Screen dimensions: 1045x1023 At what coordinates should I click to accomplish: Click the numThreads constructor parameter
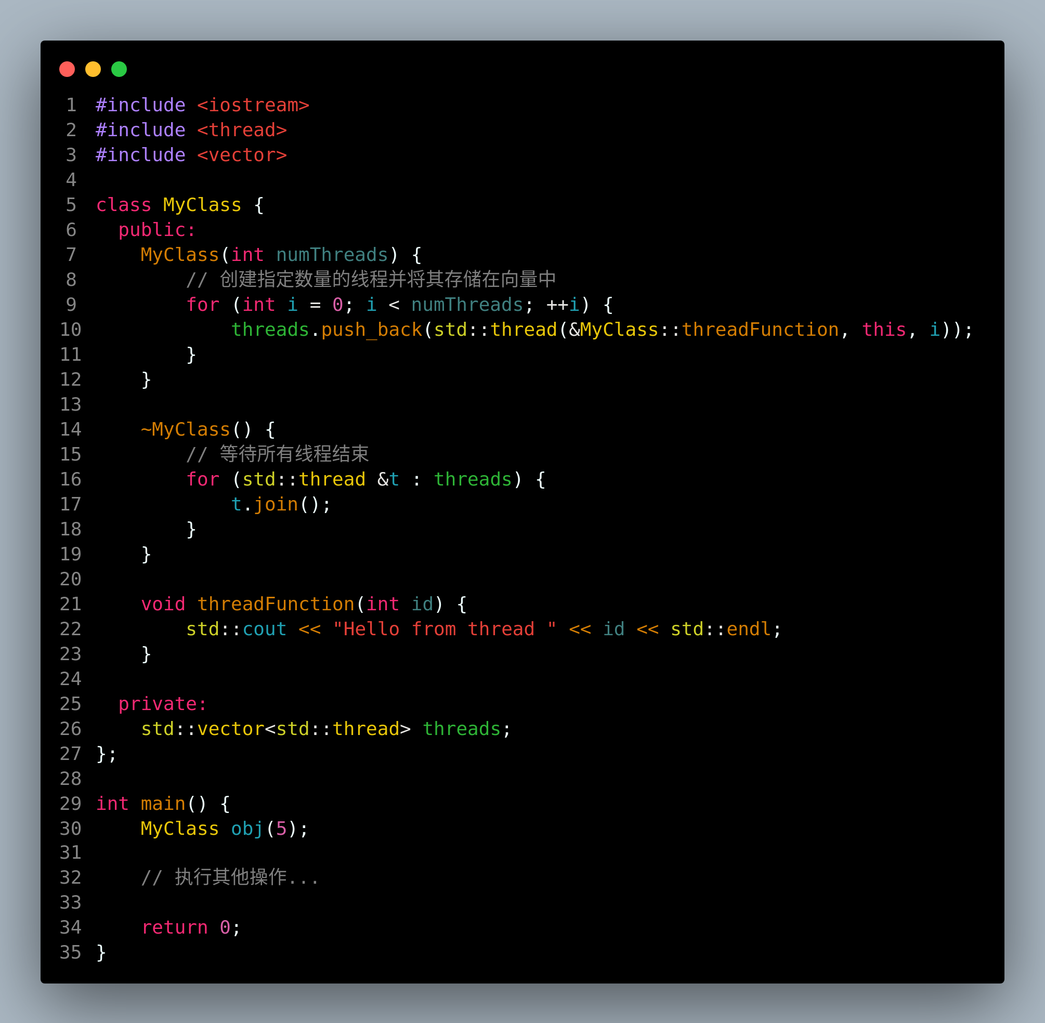(332, 255)
